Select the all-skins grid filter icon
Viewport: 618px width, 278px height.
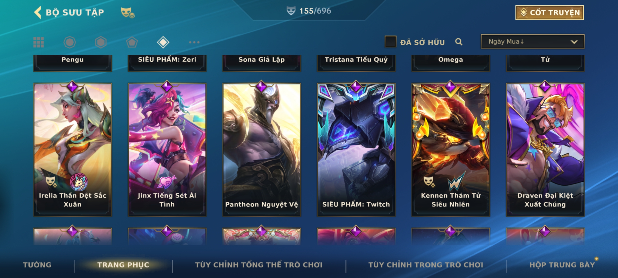39,42
